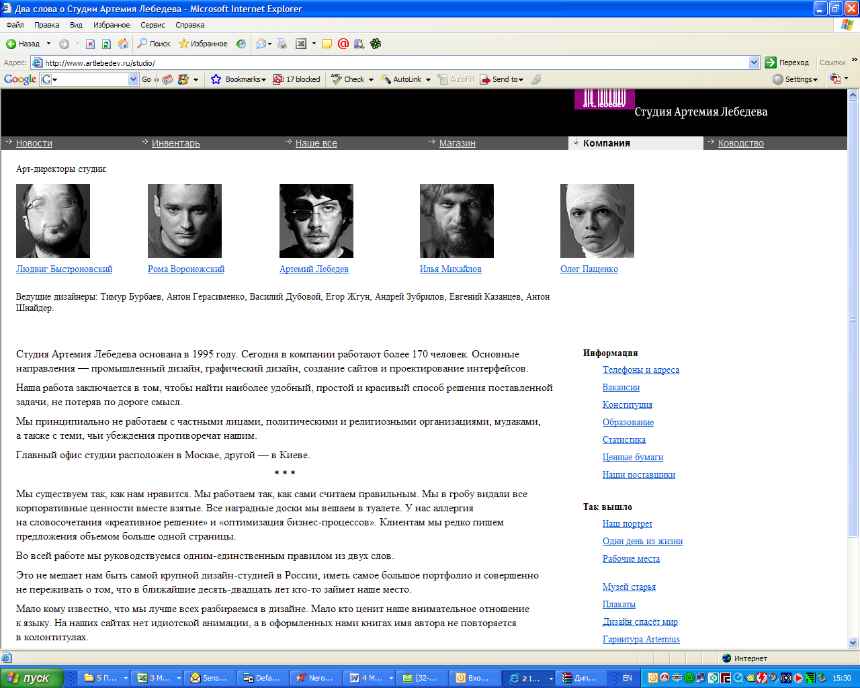This screenshot has width=860, height=688.
Task: Expand the mail icon dropdown arrow
Action: 270,44
